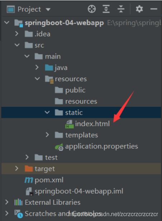
Task: Click the Spring leaf icon of application.properties
Action: coord(59,147)
